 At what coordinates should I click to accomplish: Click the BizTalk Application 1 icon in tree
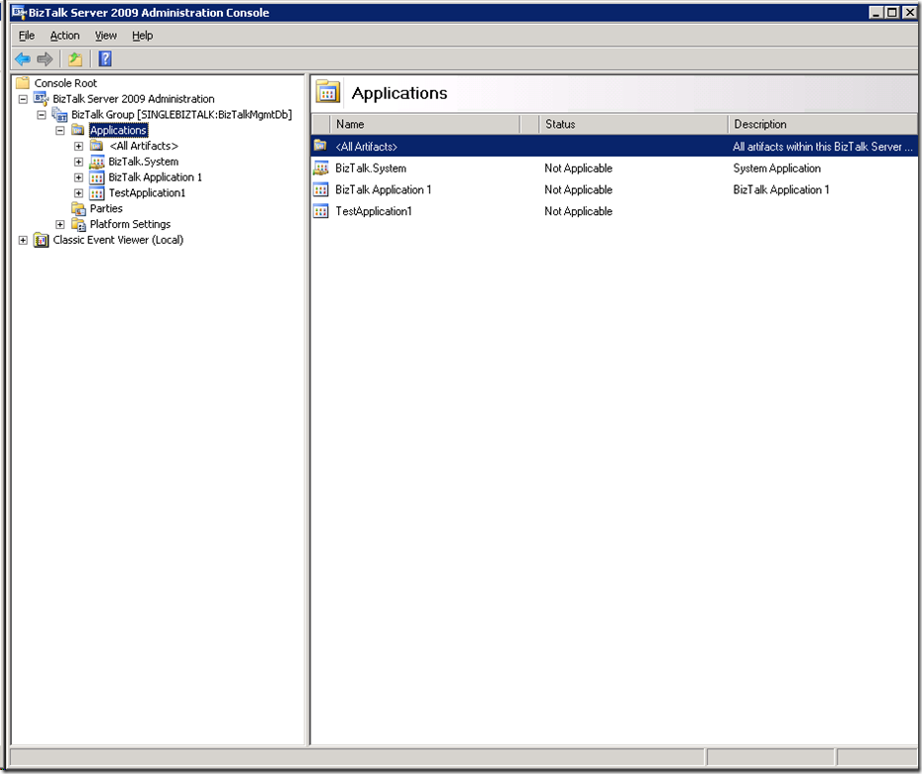tap(97, 177)
